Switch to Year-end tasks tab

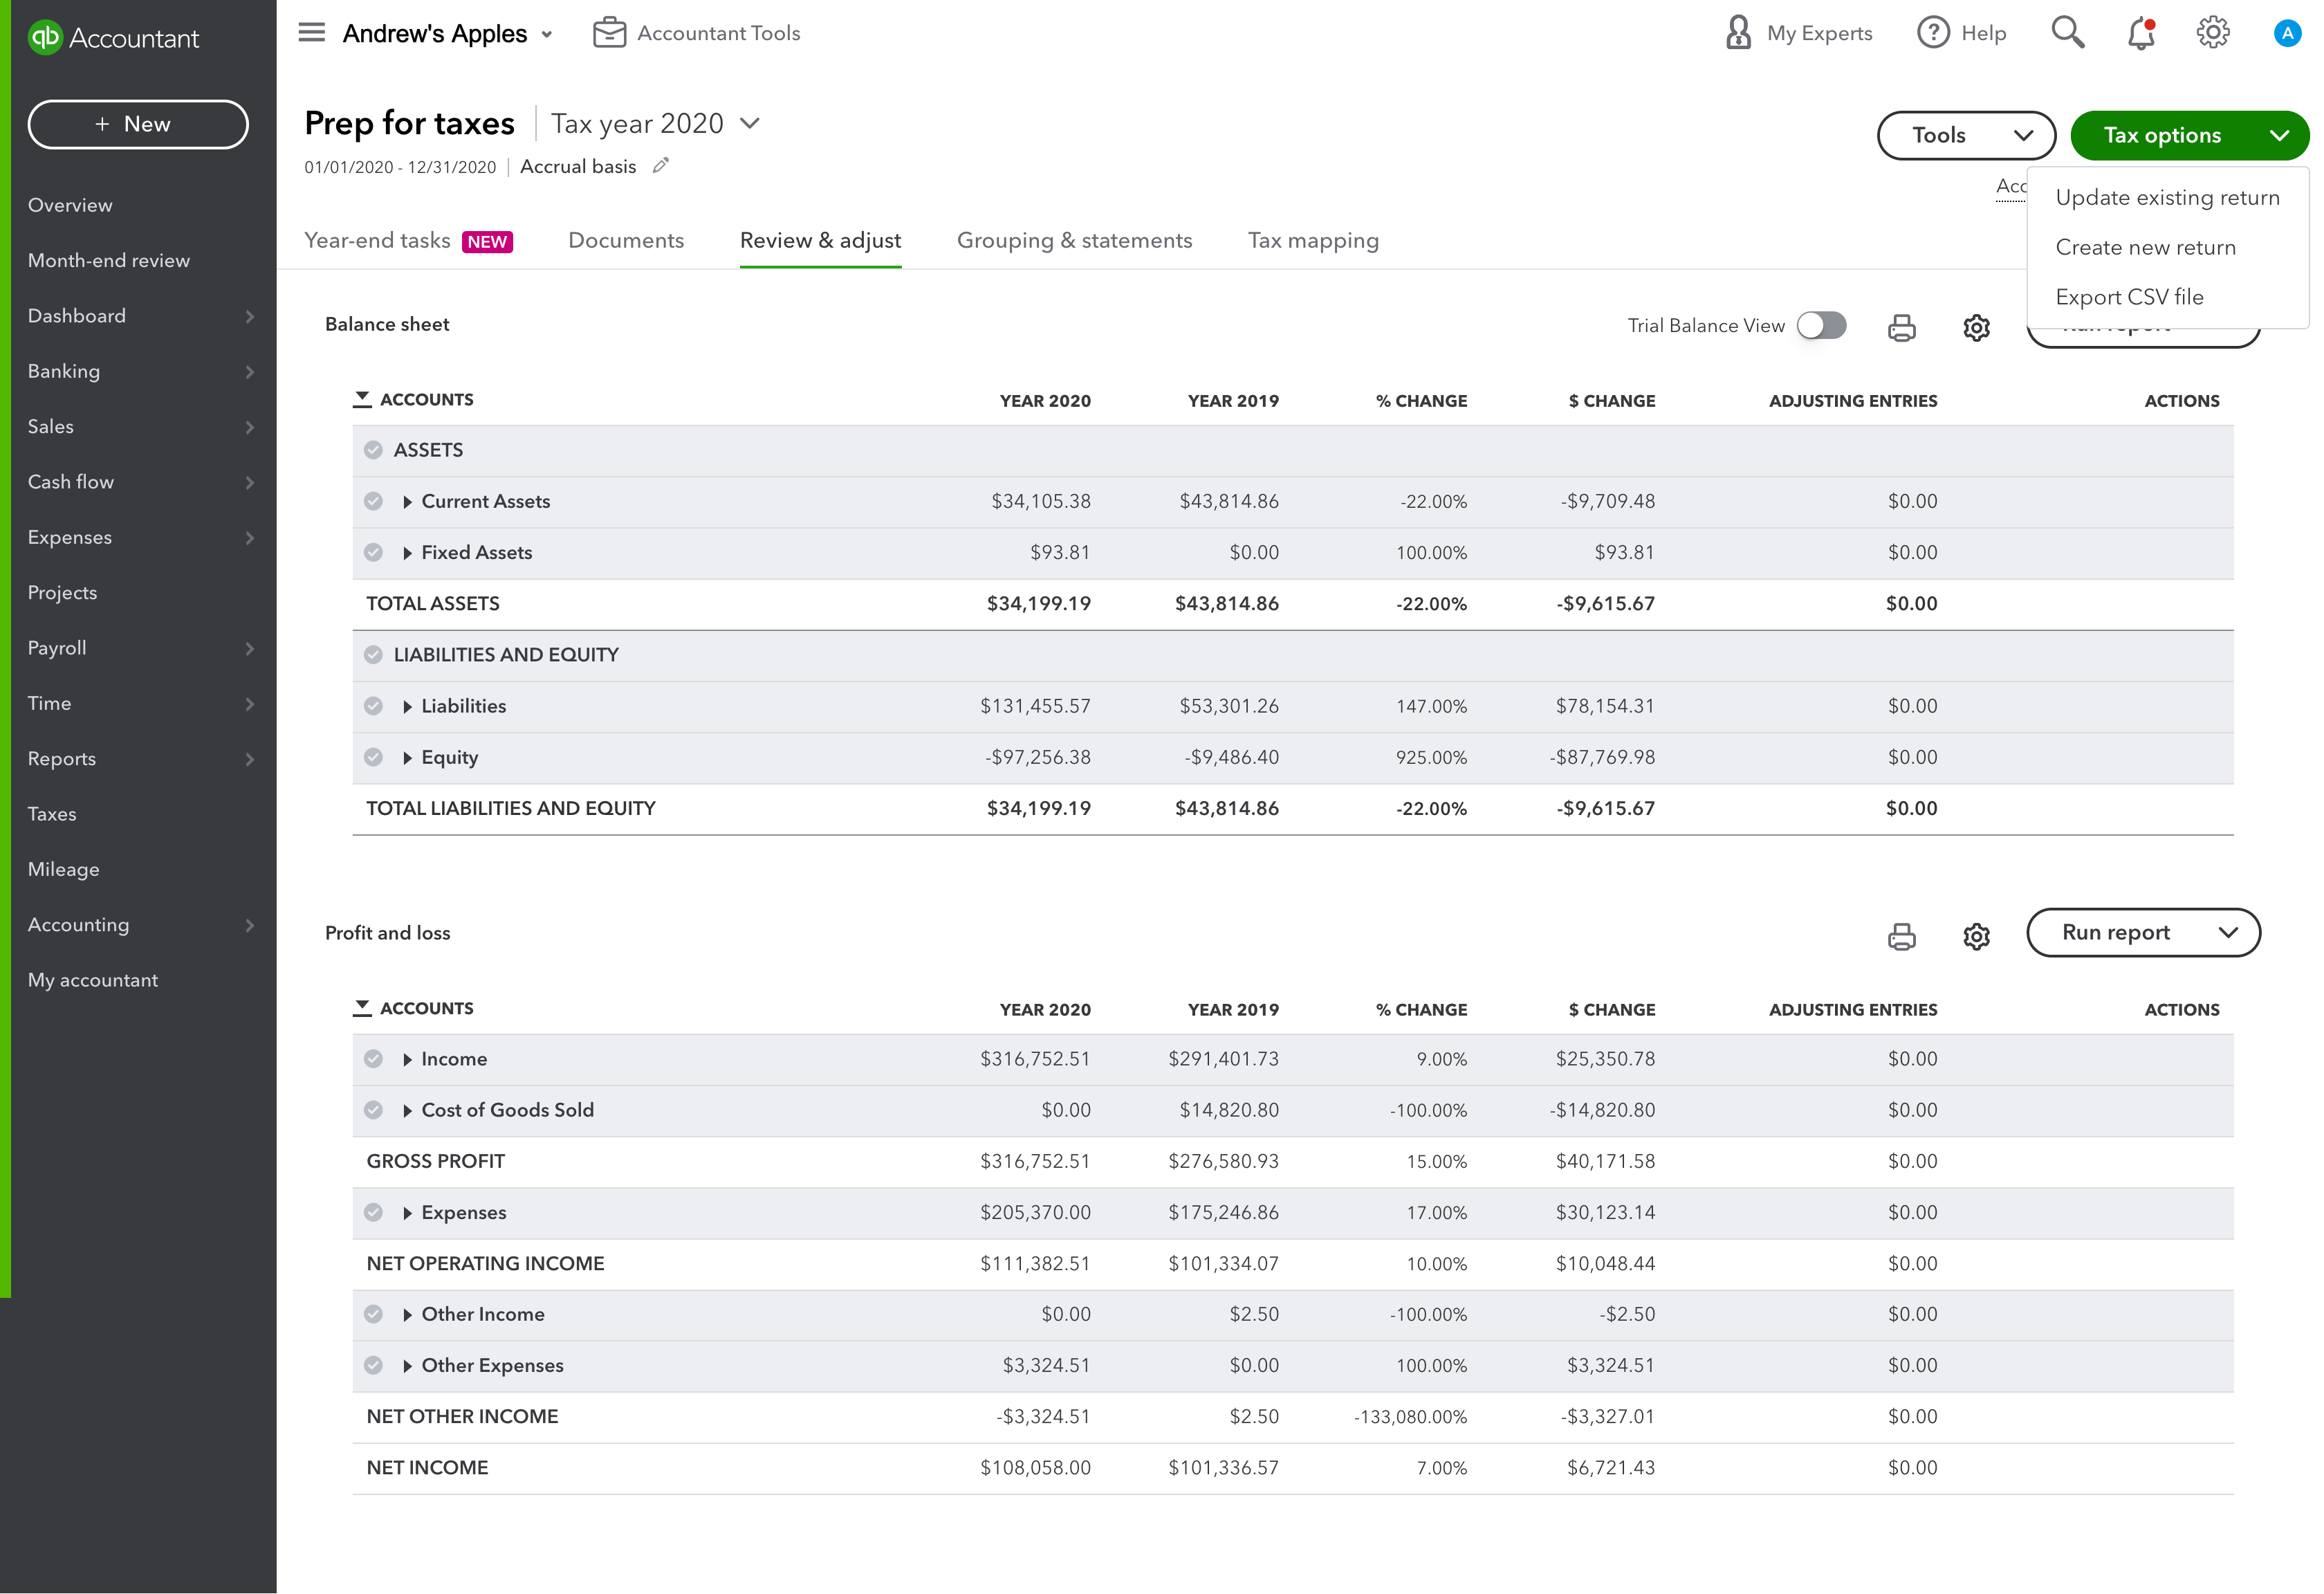[x=408, y=241]
